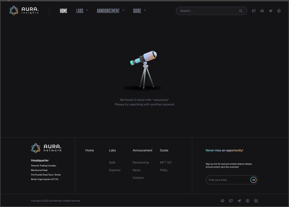Image resolution: width=289 pixels, height=207 pixels.
Task: Click the Copyright 2022 Aura Network text
Action: [x=56, y=201]
